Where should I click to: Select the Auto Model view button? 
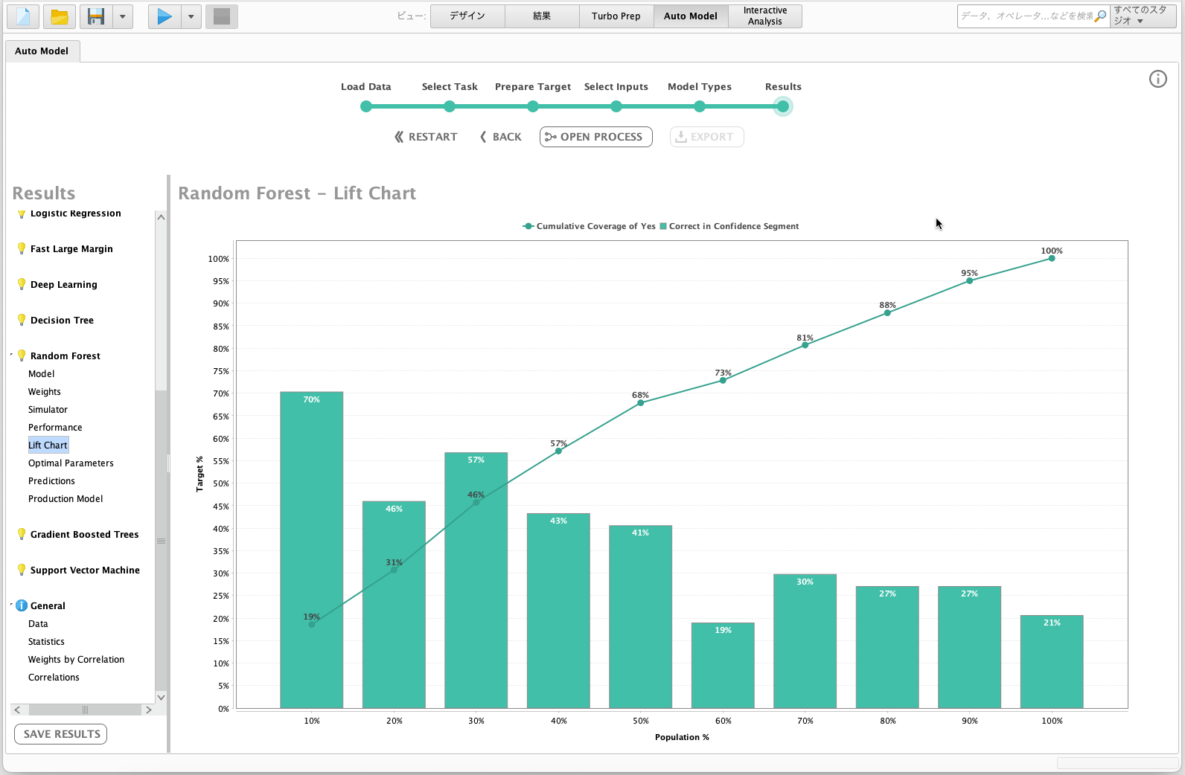[x=691, y=16]
